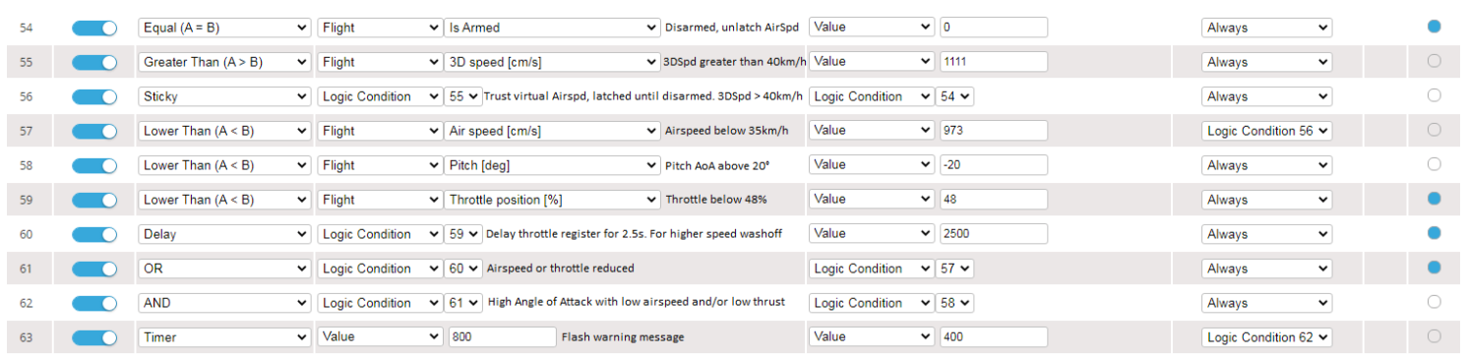Toggle off logic condition 57
This screenshot has width=1468, height=359.
coord(94,131)
